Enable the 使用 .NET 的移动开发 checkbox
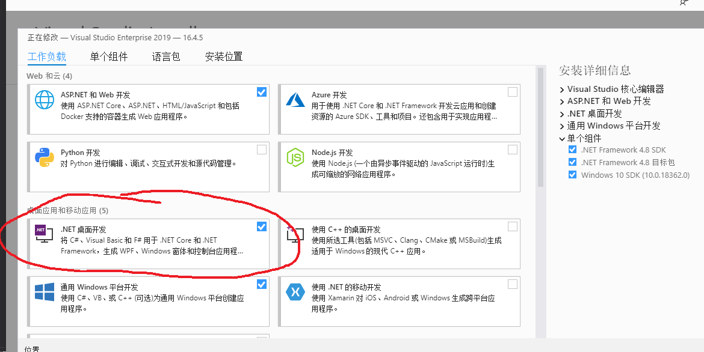This screenshot has height=352, width=704. point(512,284)
